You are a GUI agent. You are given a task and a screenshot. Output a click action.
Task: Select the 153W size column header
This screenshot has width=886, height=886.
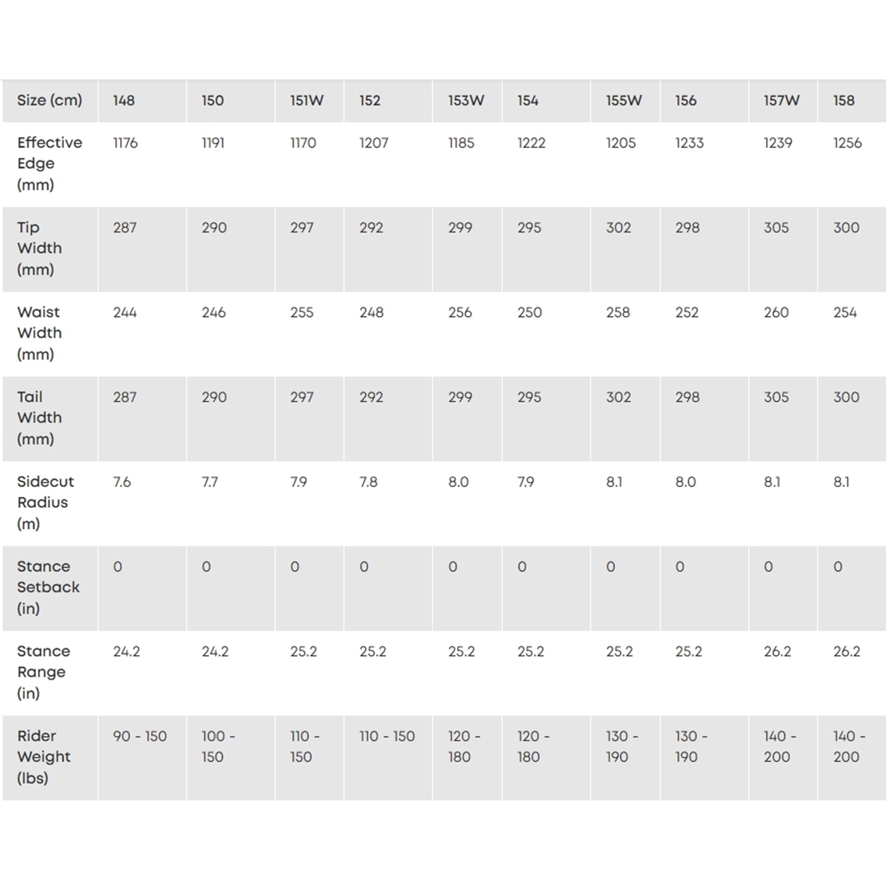coord(466,100)
